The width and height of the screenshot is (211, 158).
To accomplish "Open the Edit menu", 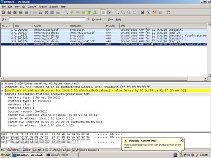I will pyautogui.click(x=10, y=7).
